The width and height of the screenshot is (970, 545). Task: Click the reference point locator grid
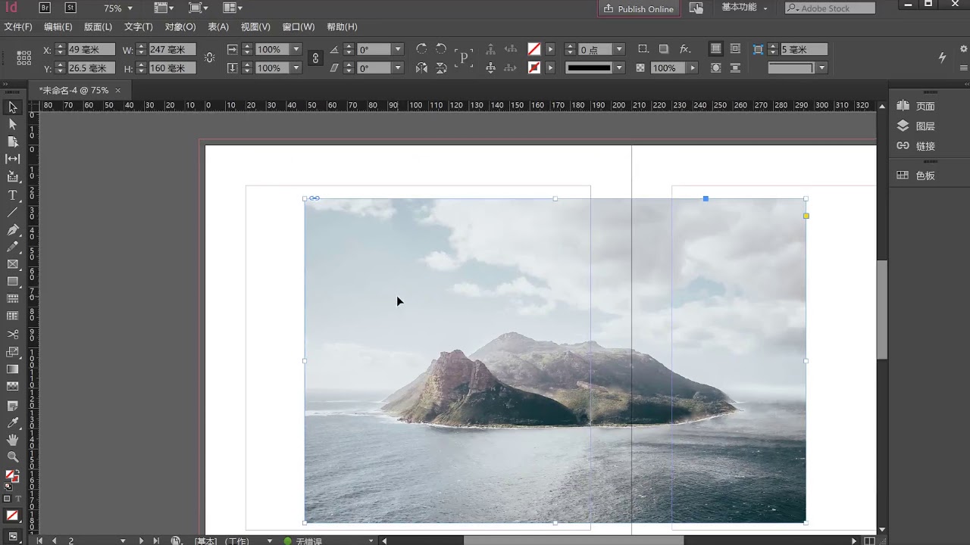click(x=24, y=58)
